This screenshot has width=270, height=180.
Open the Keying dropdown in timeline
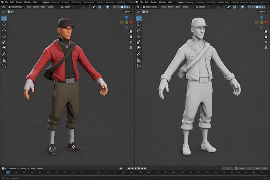click(24, 168)
